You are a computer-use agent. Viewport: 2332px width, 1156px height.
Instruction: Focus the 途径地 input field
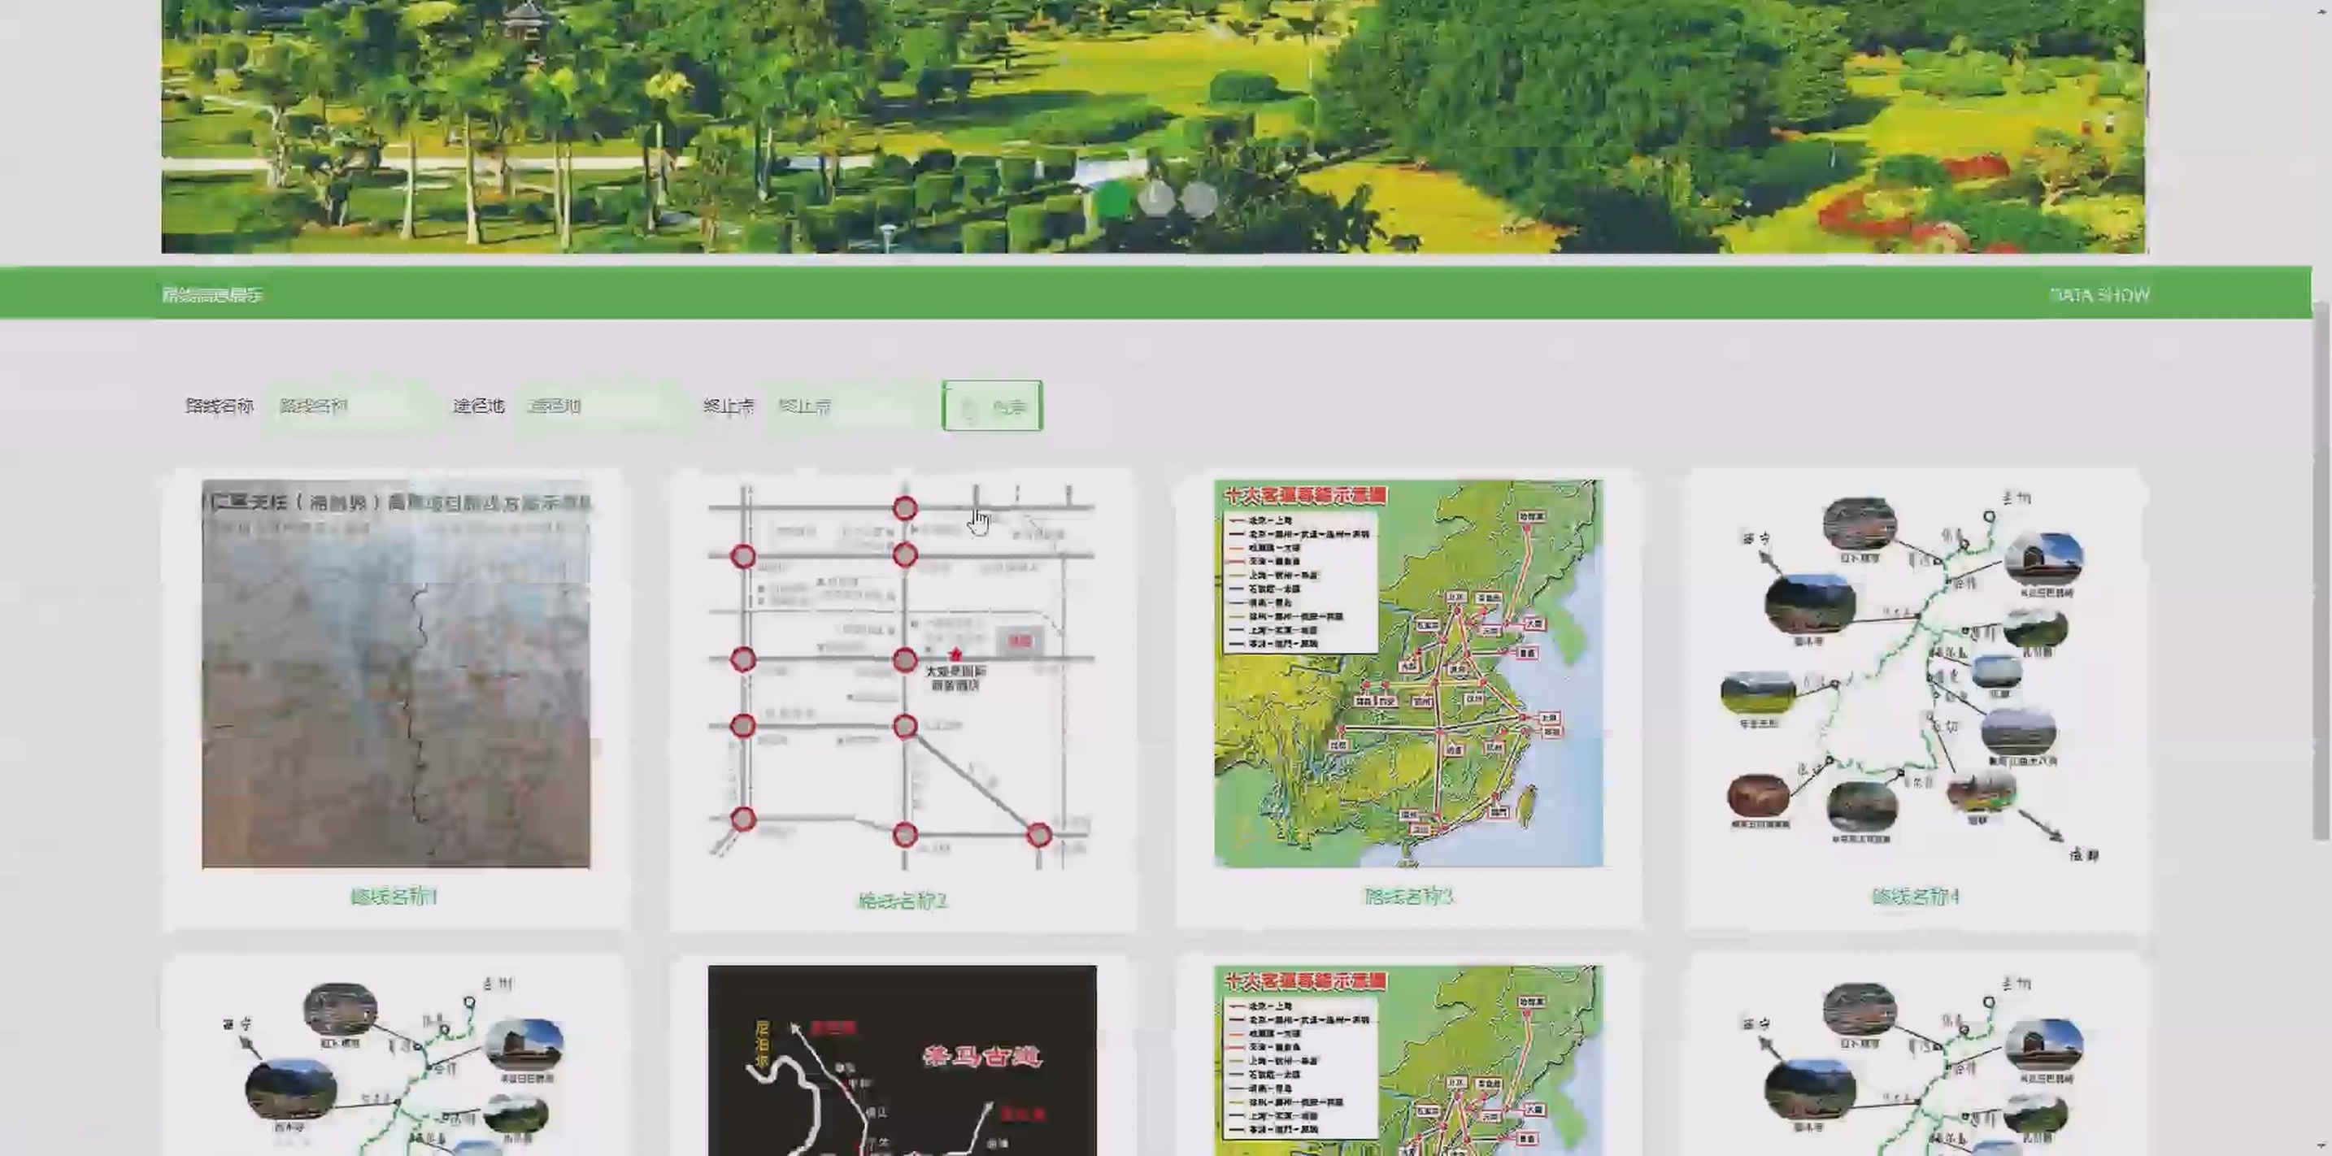(599, 406)
